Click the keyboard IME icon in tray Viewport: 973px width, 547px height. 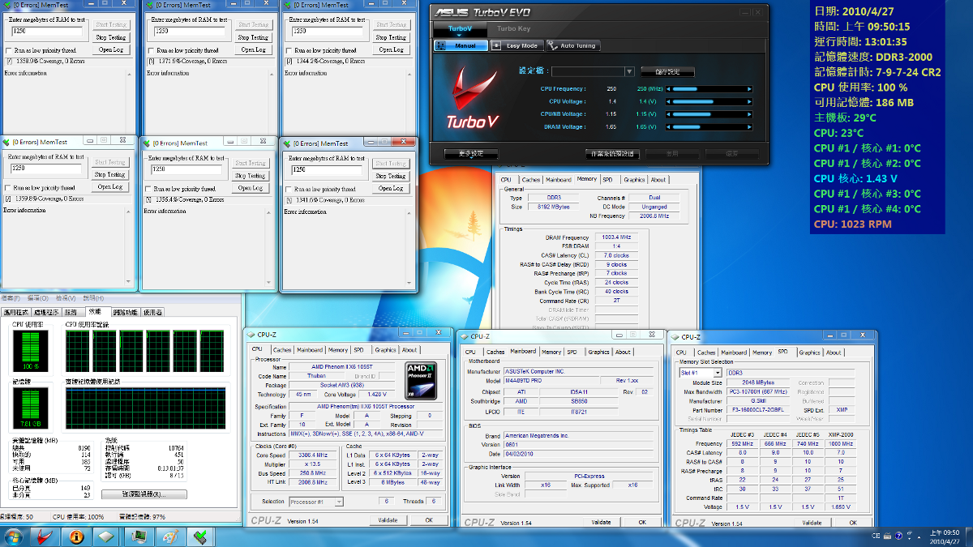(887, 536)
